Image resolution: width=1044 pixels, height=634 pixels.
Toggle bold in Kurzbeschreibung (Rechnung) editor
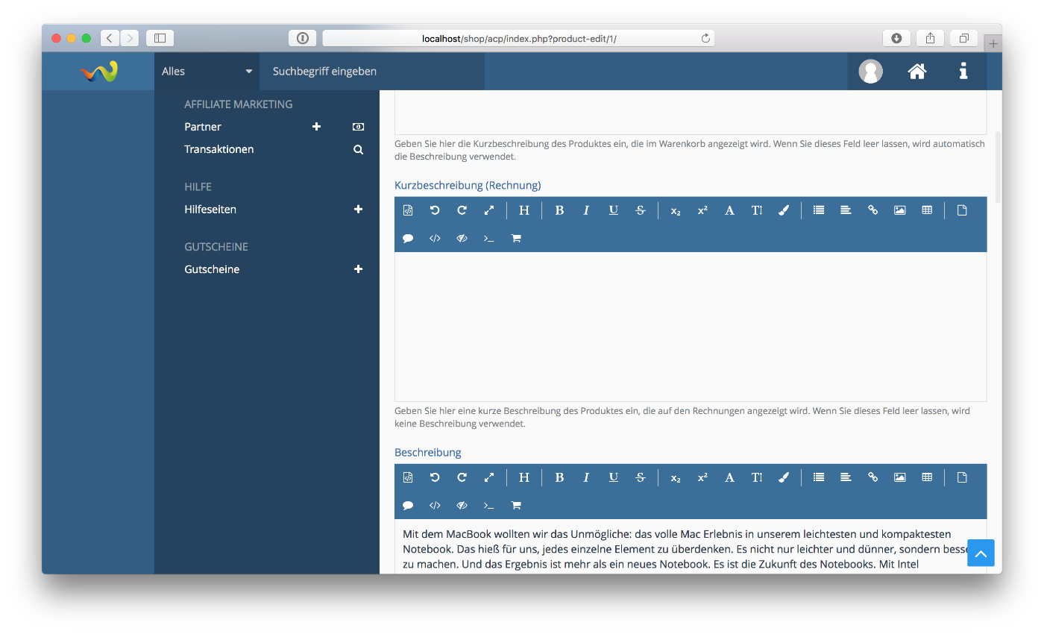[x=559, y=210]
